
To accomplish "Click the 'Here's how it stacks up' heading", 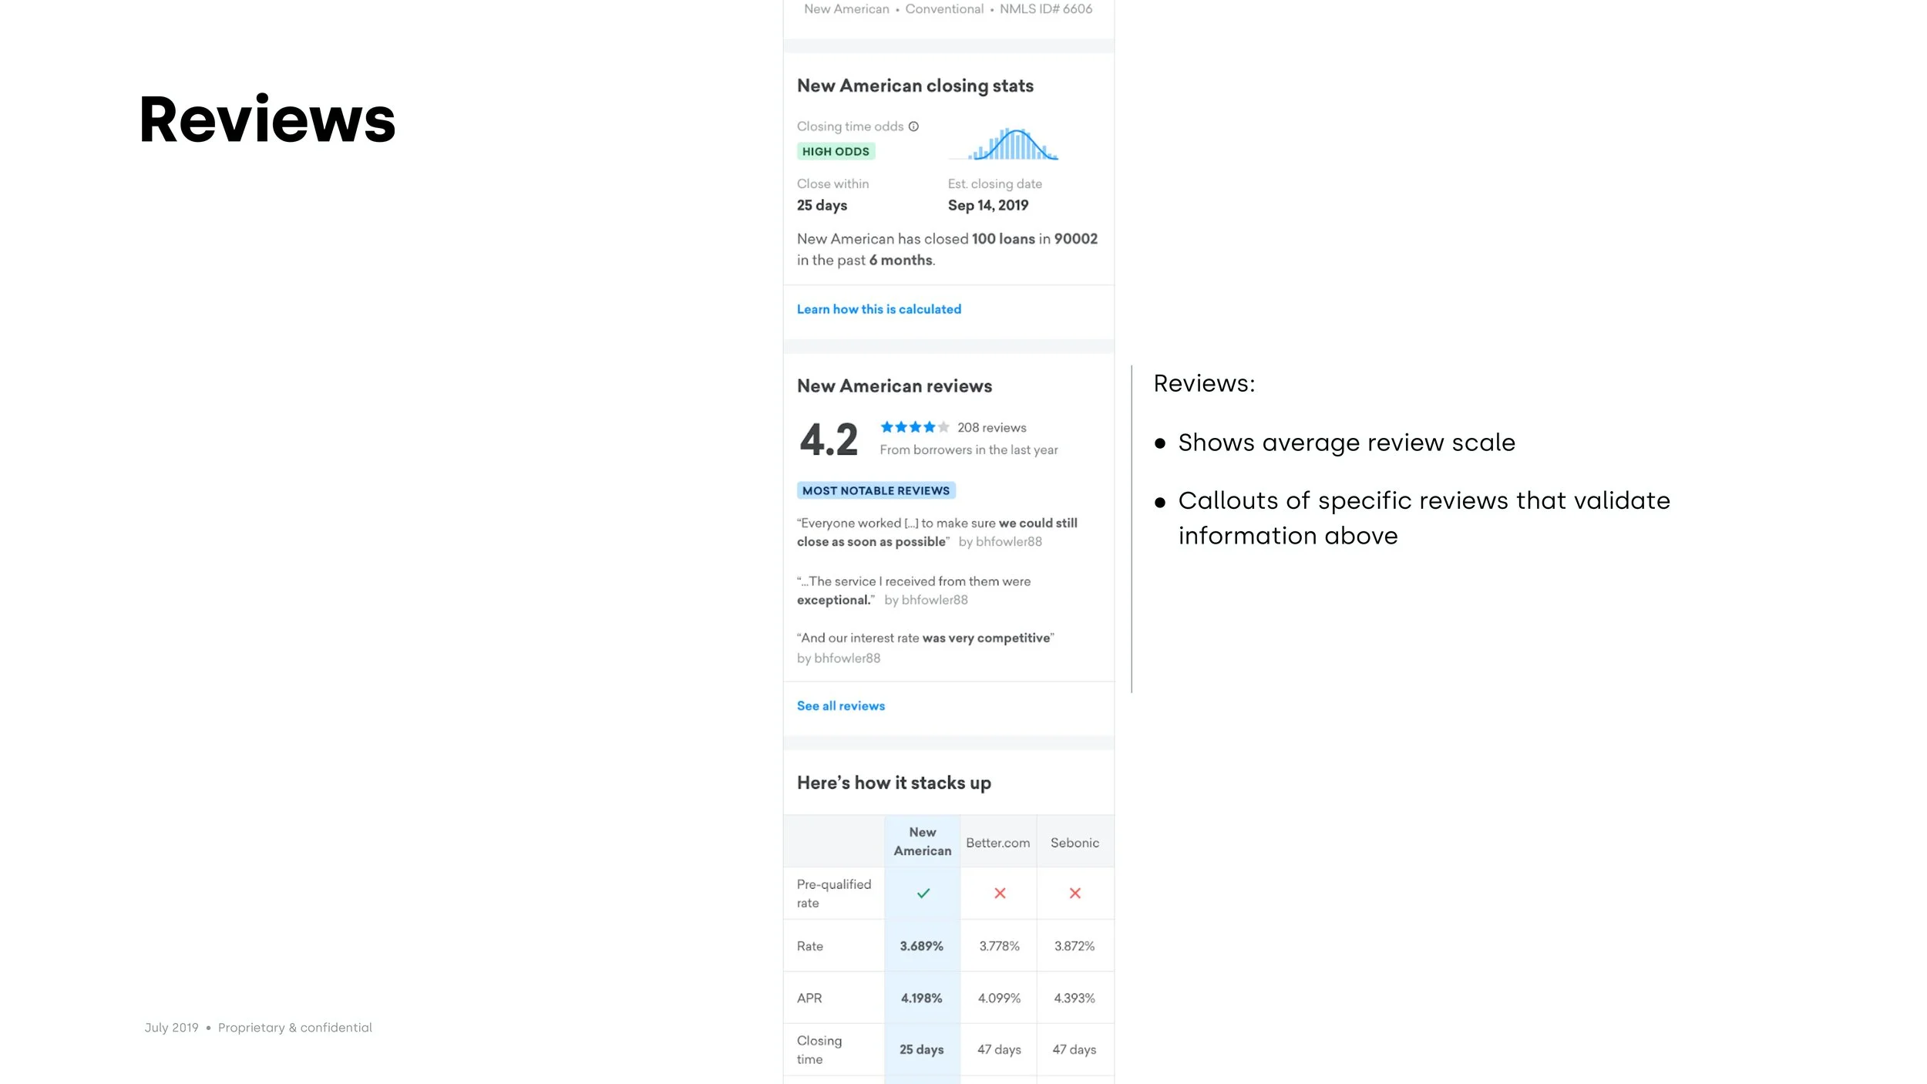I will [x=894, y=783].
